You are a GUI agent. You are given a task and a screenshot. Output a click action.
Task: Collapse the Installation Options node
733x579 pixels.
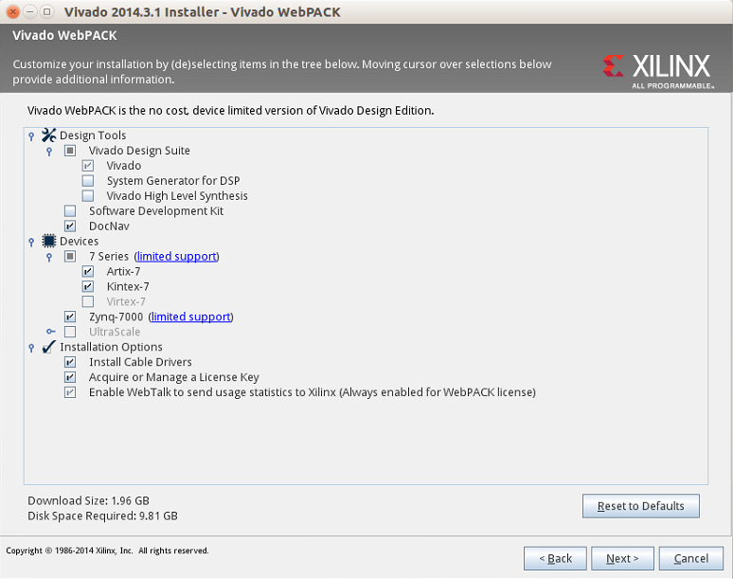pos(31,348)
